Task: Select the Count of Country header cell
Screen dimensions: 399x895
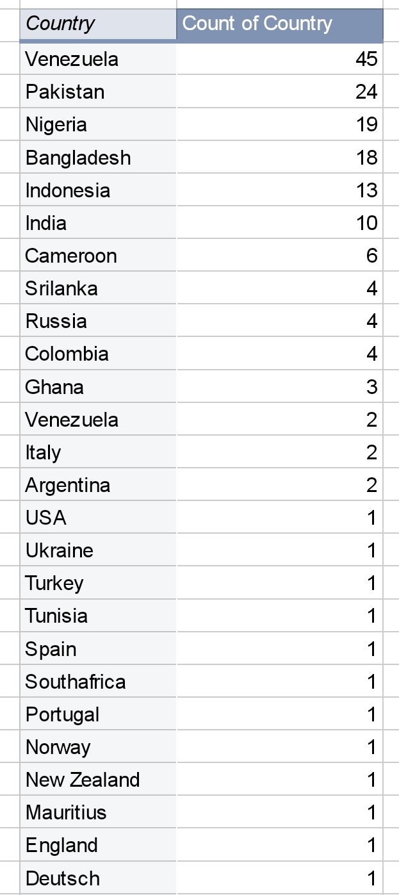Action: point(280,24)
